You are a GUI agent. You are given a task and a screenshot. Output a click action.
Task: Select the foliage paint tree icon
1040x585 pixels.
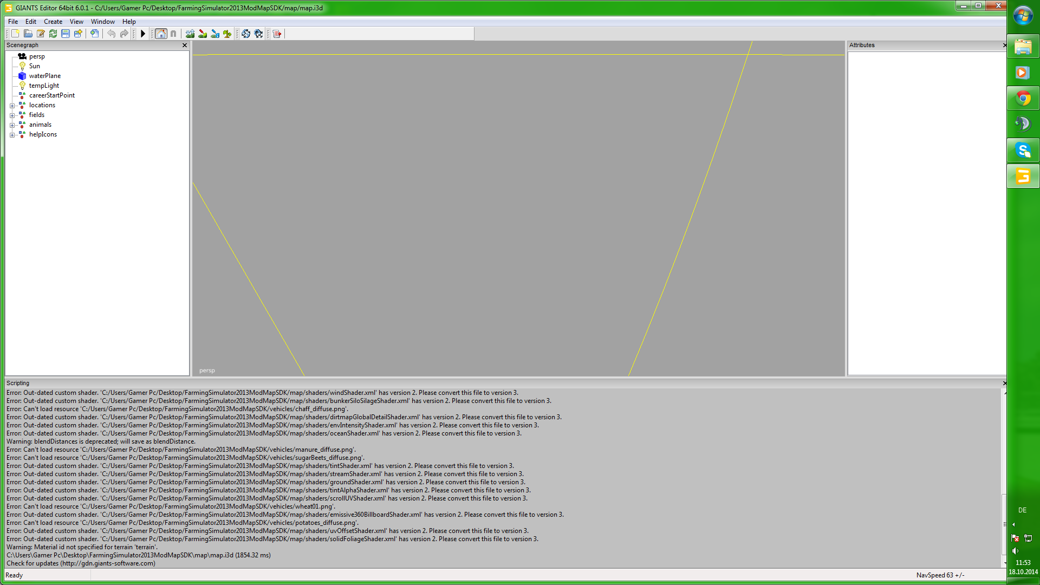click(227, 34)
